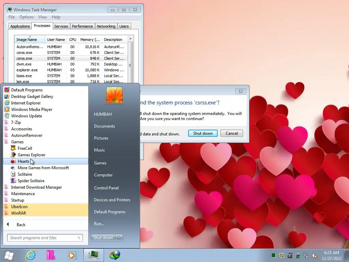Click the green square tray icon

pos(274,256)
